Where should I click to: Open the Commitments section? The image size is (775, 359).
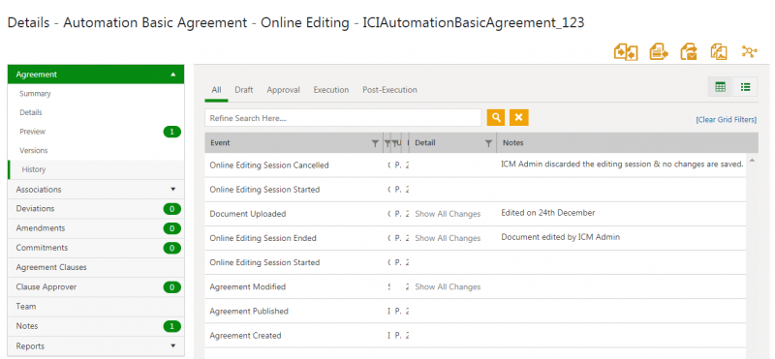(x=96, y=248)
